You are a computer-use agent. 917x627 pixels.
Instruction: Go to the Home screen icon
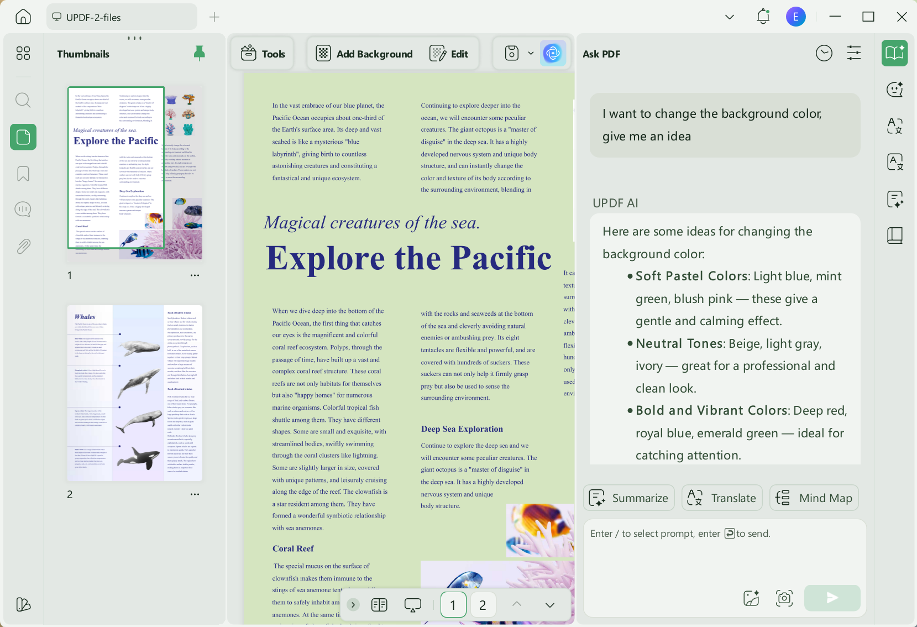23,17
